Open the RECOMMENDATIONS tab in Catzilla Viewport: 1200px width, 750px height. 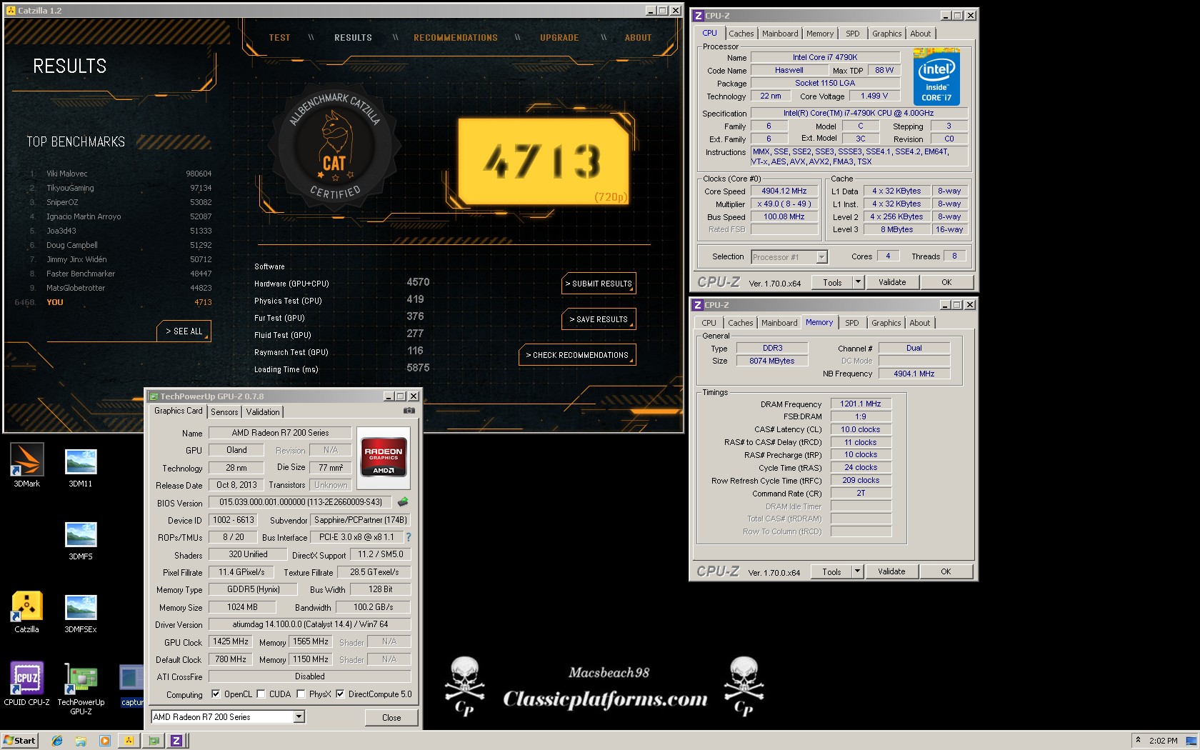point(456,38)
